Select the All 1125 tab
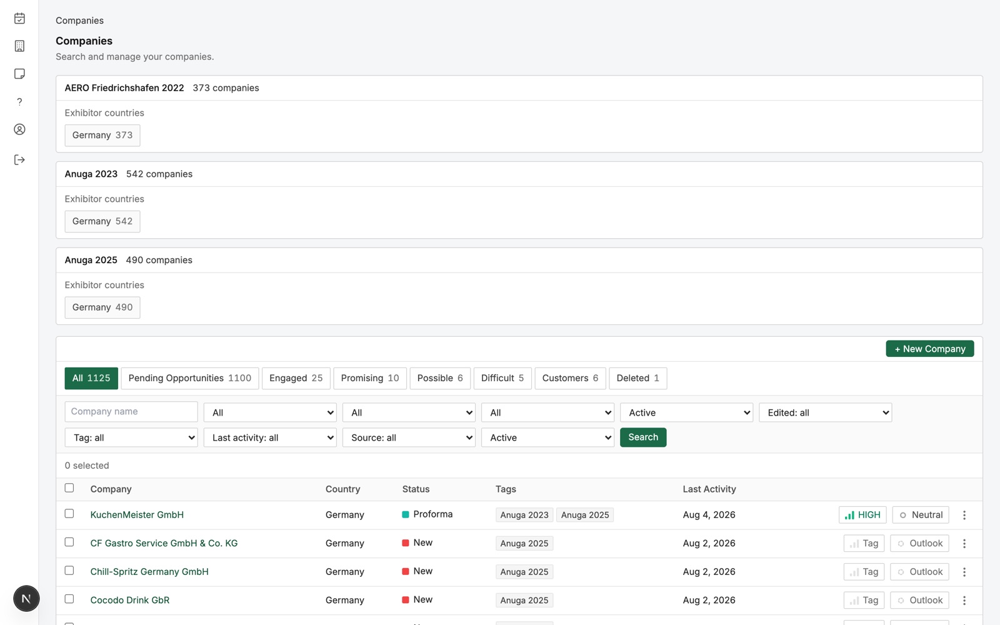This screenshot has height=625, width=1000. [91, 378]
